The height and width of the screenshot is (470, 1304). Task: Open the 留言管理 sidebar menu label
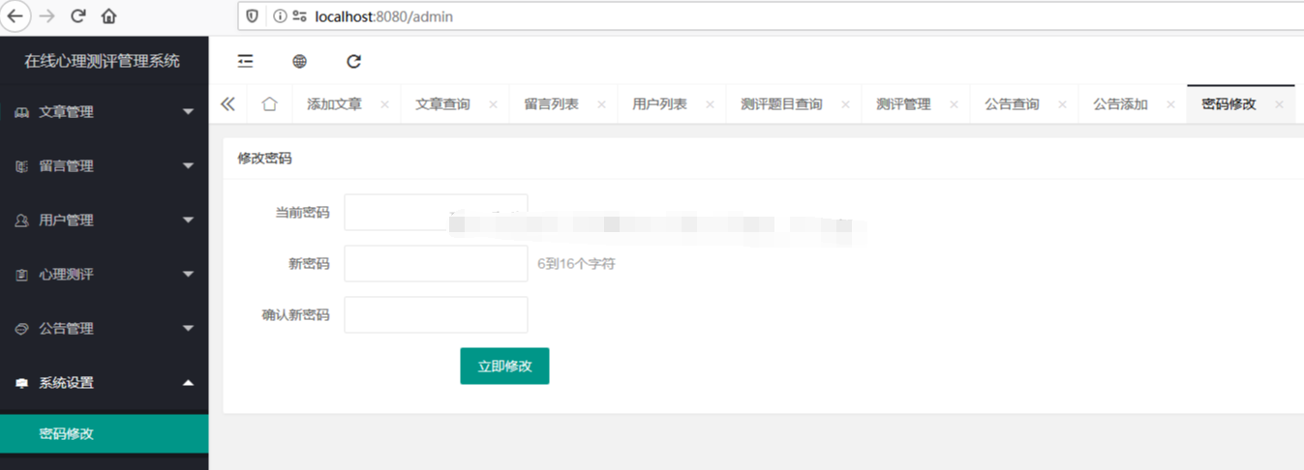pyautogui.click(x=66, y=166)
